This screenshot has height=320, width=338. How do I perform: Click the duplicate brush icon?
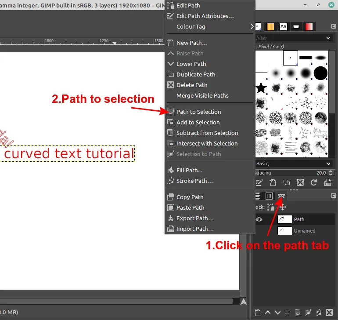tap(286, 182)
